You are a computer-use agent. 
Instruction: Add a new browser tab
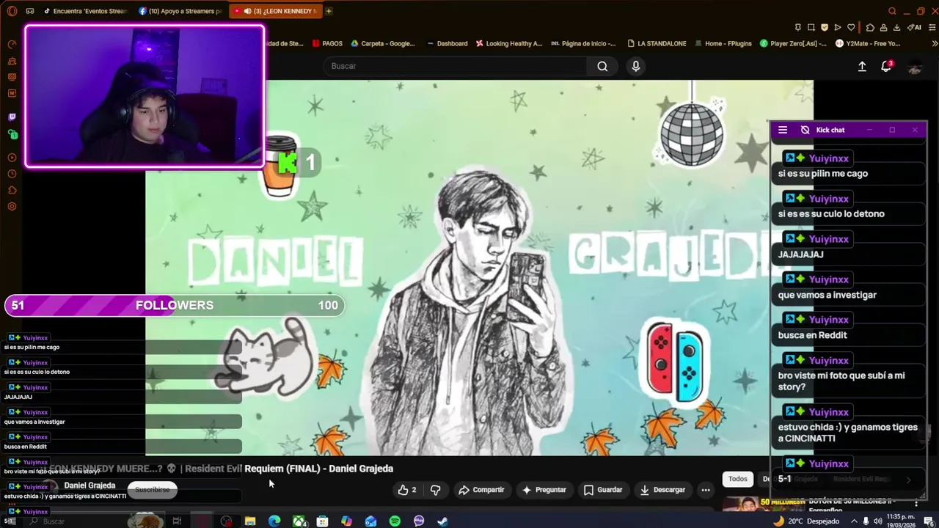(x=329, y=11)
